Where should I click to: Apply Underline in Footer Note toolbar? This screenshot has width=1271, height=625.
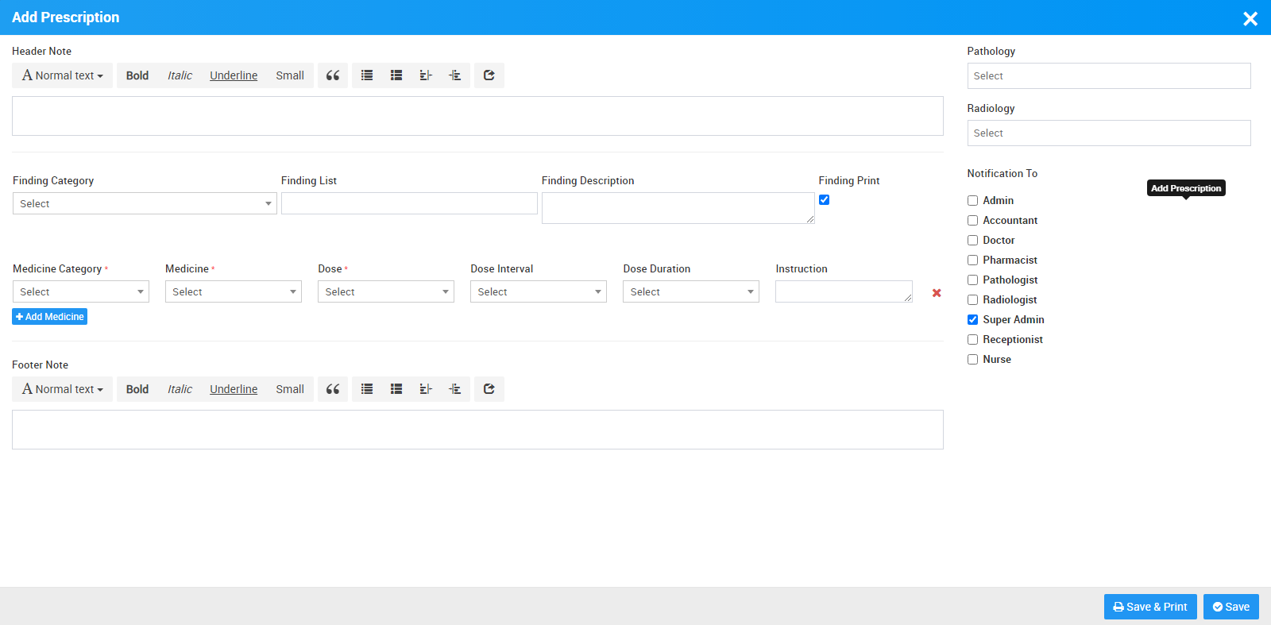coord(234,389)
